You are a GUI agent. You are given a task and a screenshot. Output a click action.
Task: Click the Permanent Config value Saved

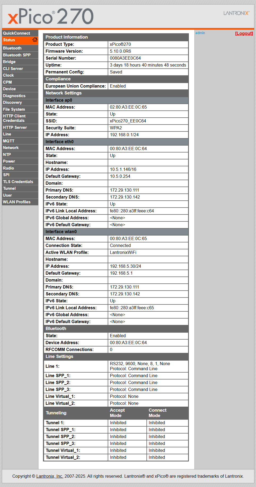pyautogui.click(x=116, y=72)
